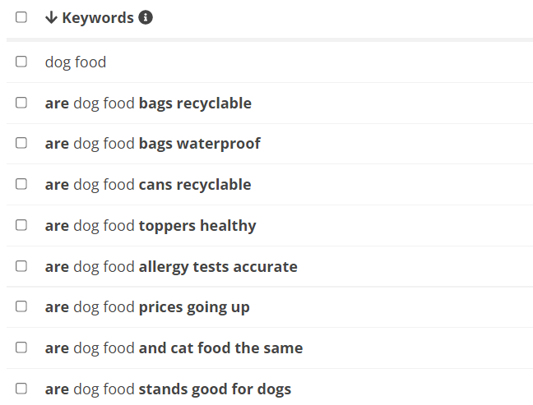Click keyword 'are dog food bags waterproof'
533x405 pixels.
click(x=153, y=144)
